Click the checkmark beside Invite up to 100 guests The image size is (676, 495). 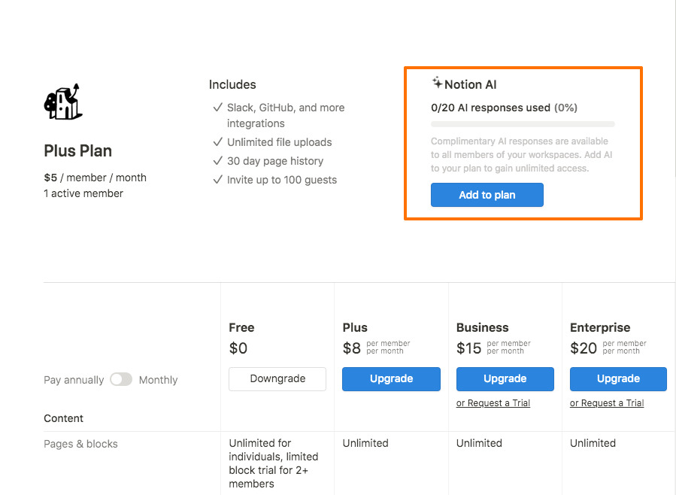[x=217, y=180]
